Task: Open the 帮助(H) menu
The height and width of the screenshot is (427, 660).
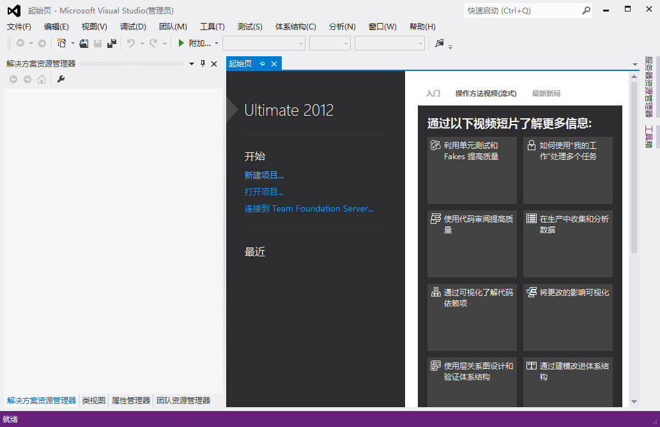Action: 422,27
